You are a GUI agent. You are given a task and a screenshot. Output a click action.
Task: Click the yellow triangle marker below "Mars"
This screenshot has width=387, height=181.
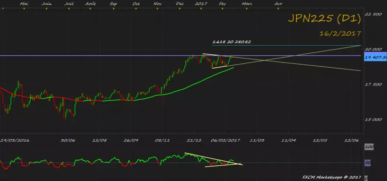pyautogui.click(x=247, y=9)
